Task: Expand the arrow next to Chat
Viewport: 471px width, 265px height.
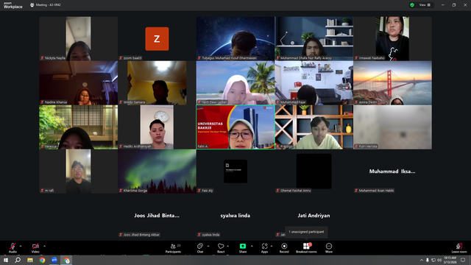Action: click(208, 246)
